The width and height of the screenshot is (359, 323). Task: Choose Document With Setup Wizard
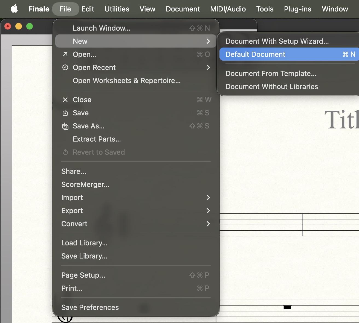pos(277,41)
